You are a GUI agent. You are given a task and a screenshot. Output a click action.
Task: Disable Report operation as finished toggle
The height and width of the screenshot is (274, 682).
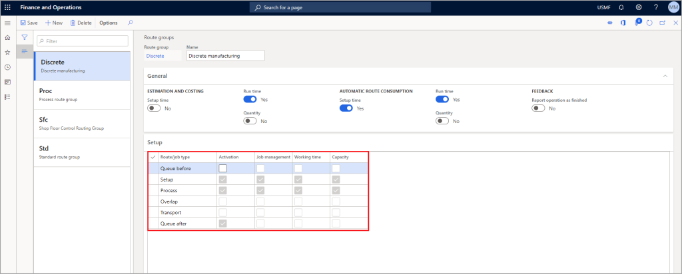[538, 108]
